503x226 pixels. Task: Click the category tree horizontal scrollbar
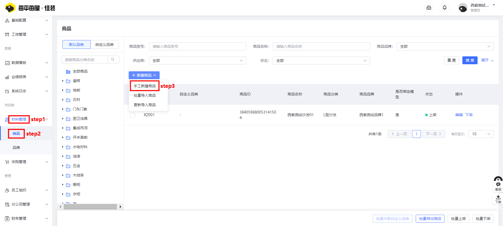(x=90, y=207)
